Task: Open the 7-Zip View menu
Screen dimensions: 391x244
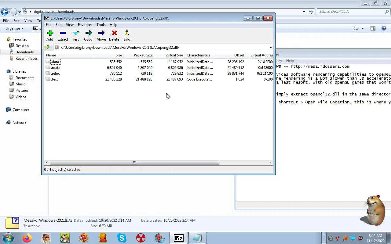Action: point(70,25)
